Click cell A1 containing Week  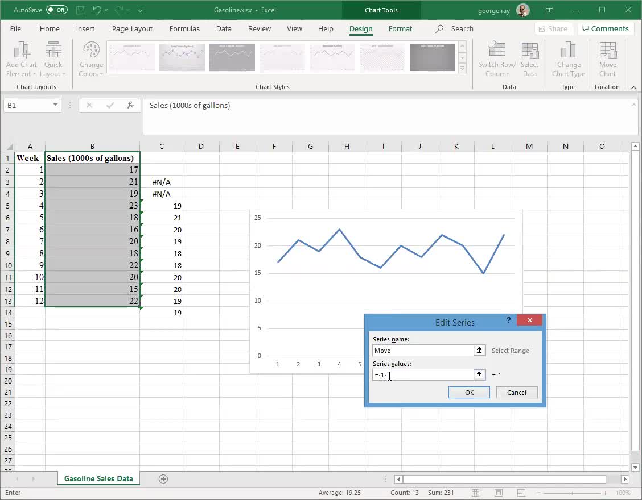click(30, 158)
